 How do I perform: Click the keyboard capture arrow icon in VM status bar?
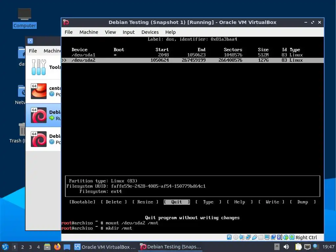292,237
